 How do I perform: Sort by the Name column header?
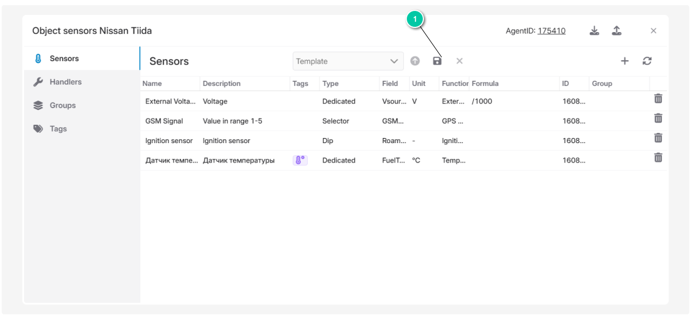point(152,84)
